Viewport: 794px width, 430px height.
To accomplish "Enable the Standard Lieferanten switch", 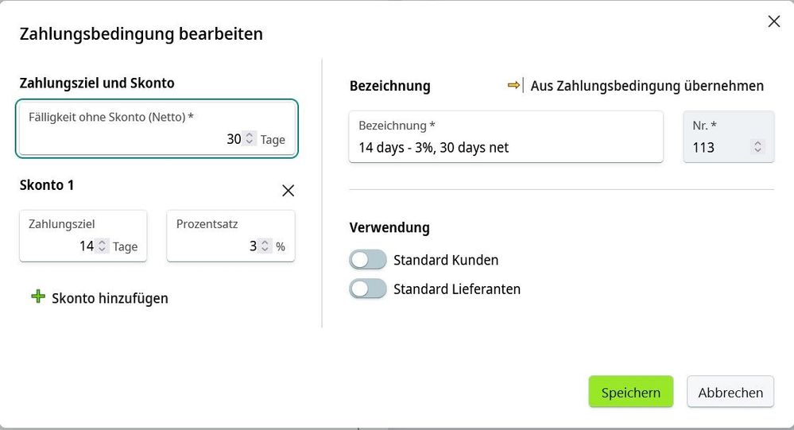I will (367, 289).
